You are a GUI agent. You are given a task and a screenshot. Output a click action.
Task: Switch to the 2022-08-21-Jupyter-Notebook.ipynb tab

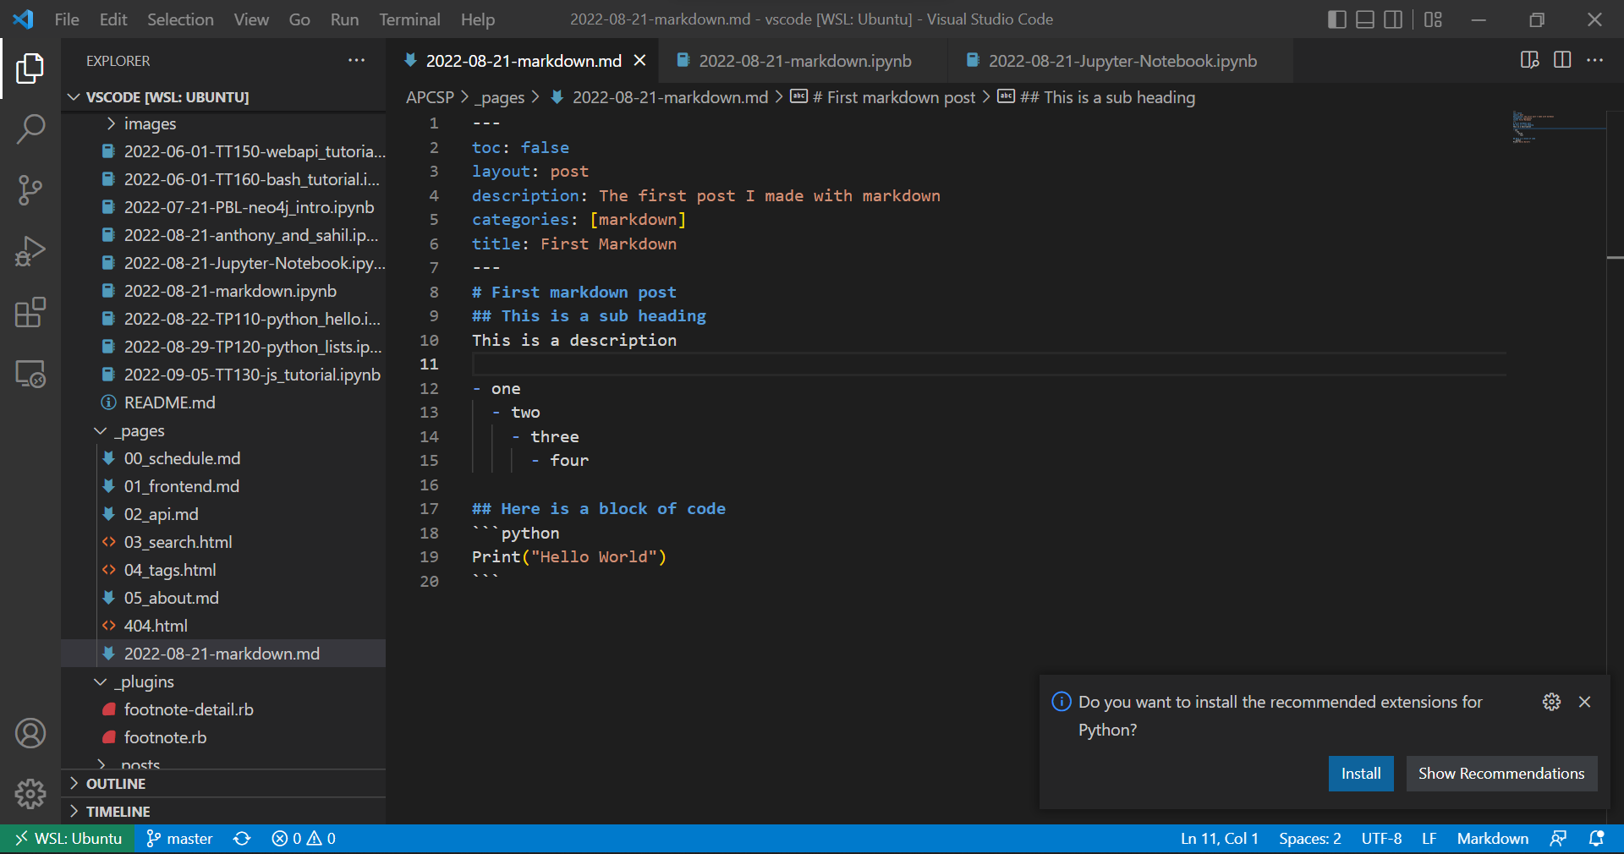[1122, 60]
